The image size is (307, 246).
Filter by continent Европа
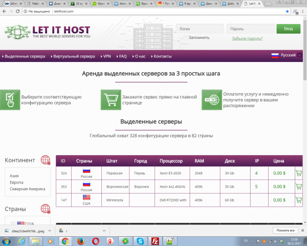pos(16,182)
